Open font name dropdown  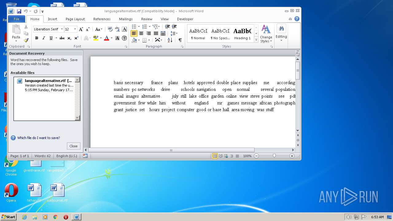point(62,29)
